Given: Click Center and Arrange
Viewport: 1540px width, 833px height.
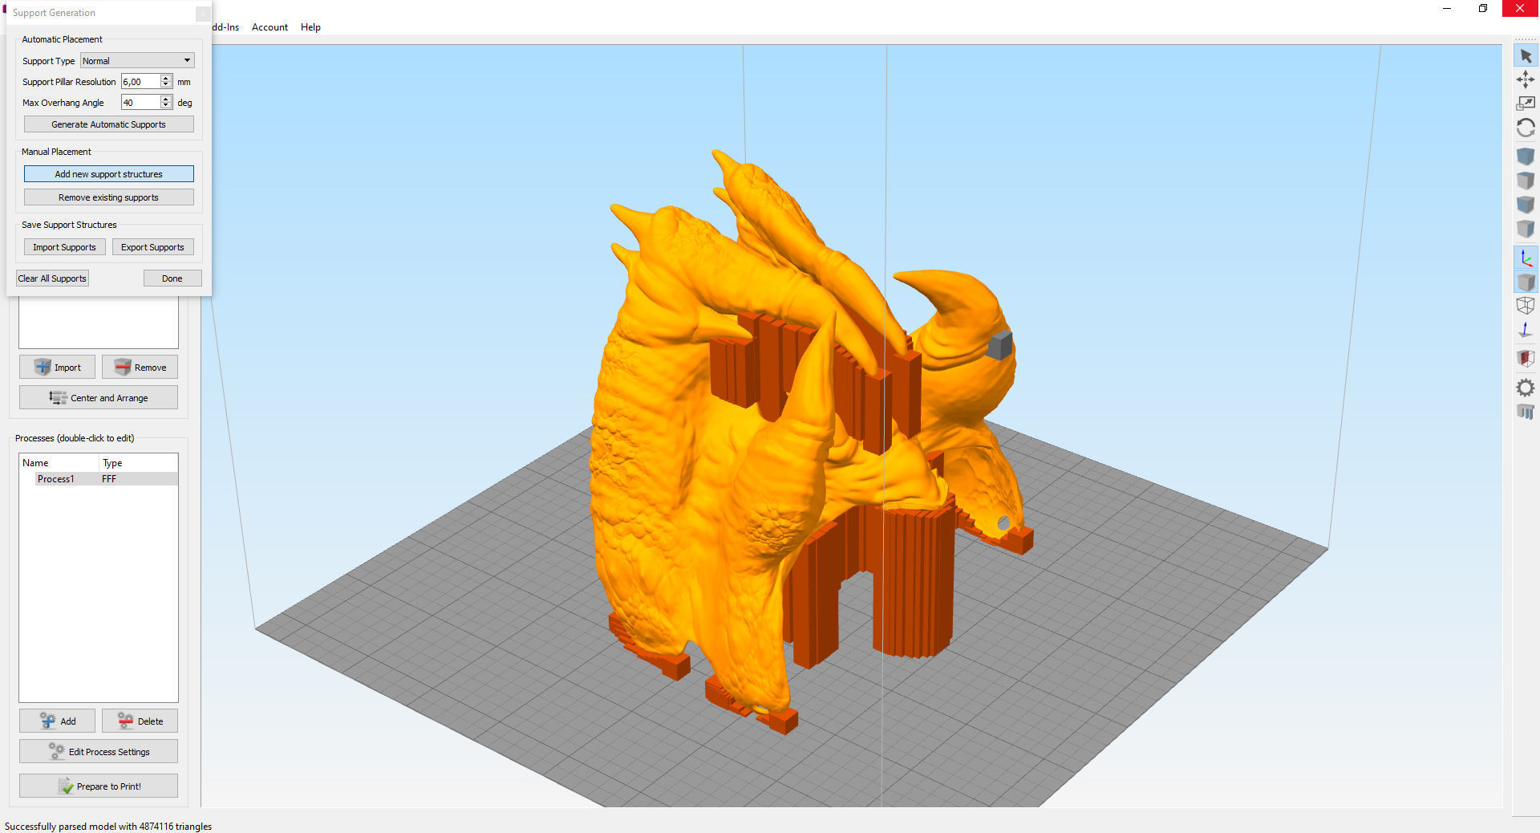Looking at the screenshot, I should coord(99,397).
